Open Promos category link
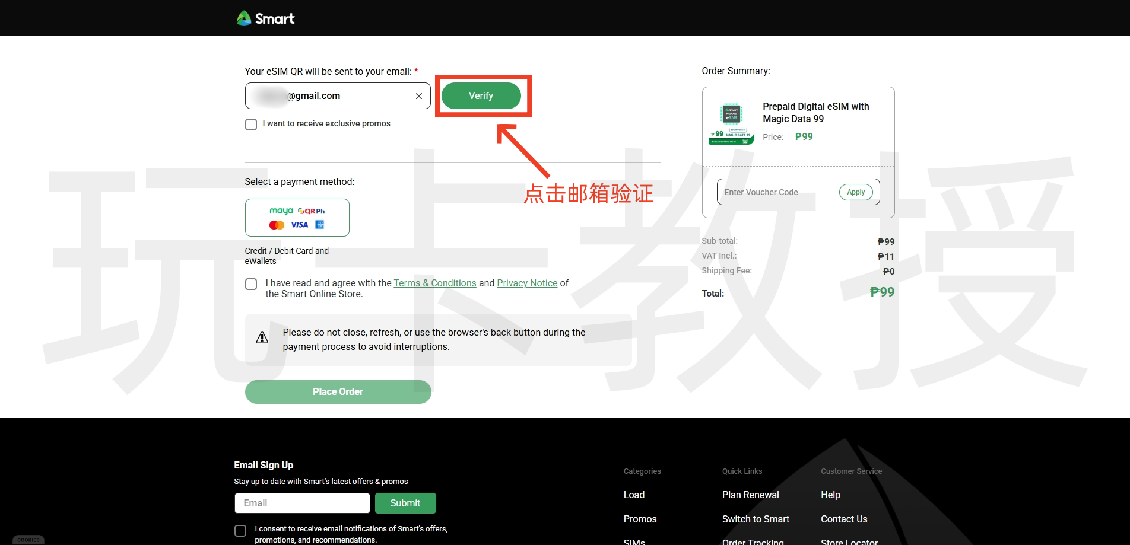This screenshot has height=545, width=1130. tap(640, 519)
